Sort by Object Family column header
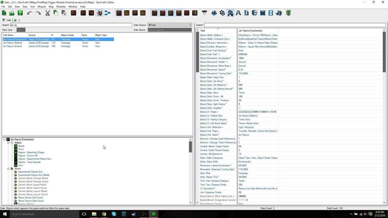Viewport: 388px width, 218px height. [x=70, y=35]
